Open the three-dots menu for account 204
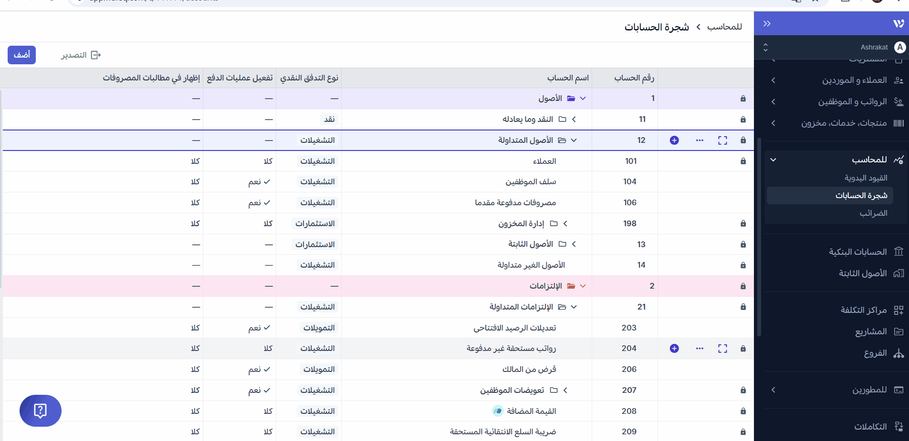Screen dimensions: 909x441 700,349
